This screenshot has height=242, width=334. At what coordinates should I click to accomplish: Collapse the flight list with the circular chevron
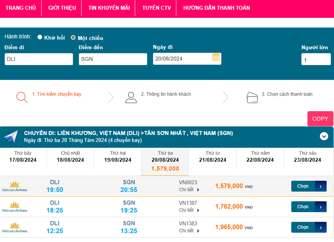(x=324, y=136)
